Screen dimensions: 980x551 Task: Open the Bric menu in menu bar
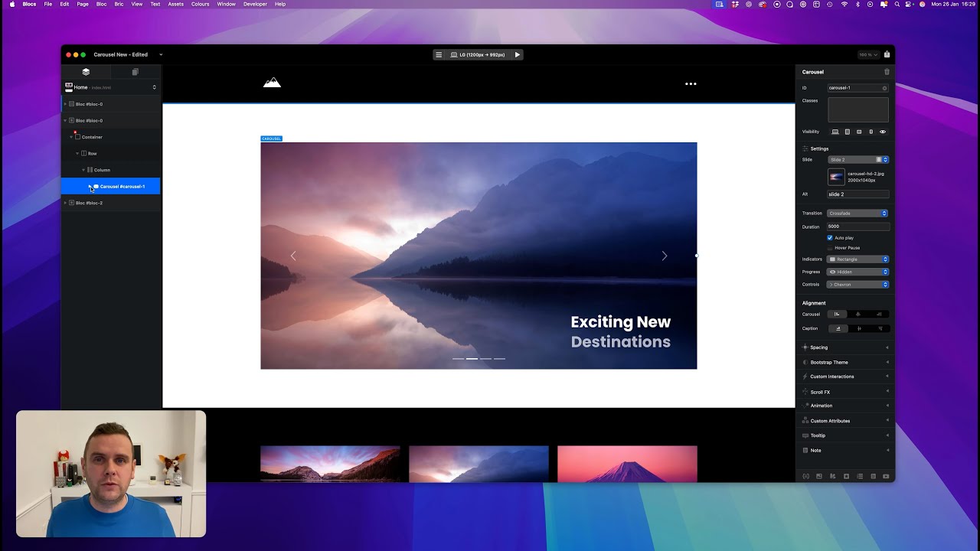coord(119,4)
